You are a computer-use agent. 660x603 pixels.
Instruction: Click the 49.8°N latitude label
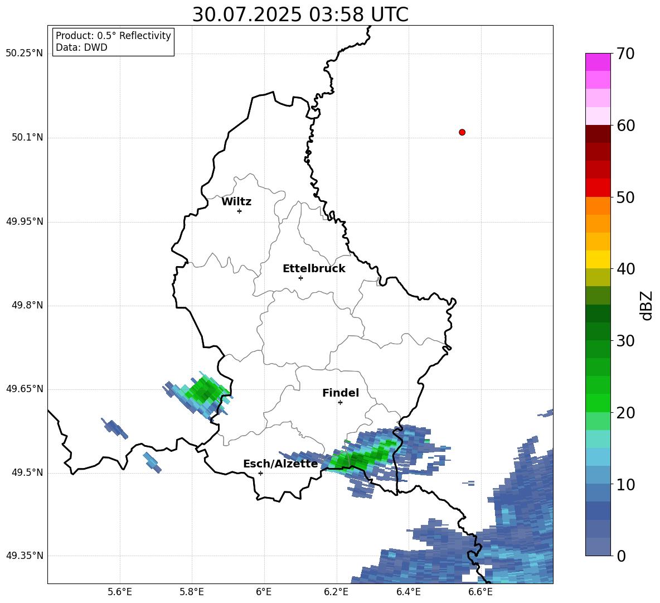(27, 305)
